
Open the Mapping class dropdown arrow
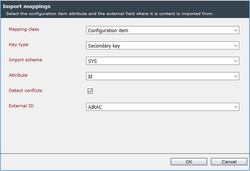(236, 30)
